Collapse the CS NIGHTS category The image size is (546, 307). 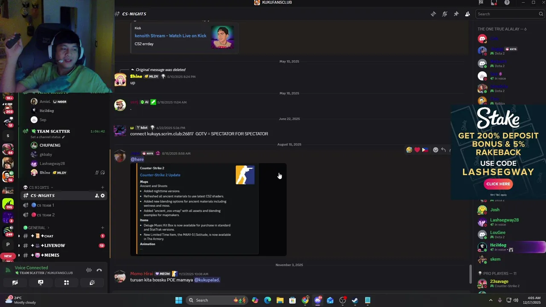38,187
